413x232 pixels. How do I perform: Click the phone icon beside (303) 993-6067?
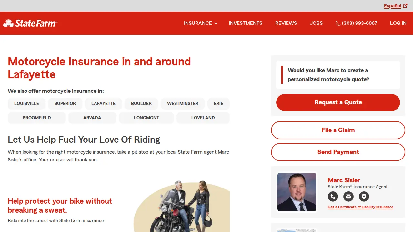[338, 23]
